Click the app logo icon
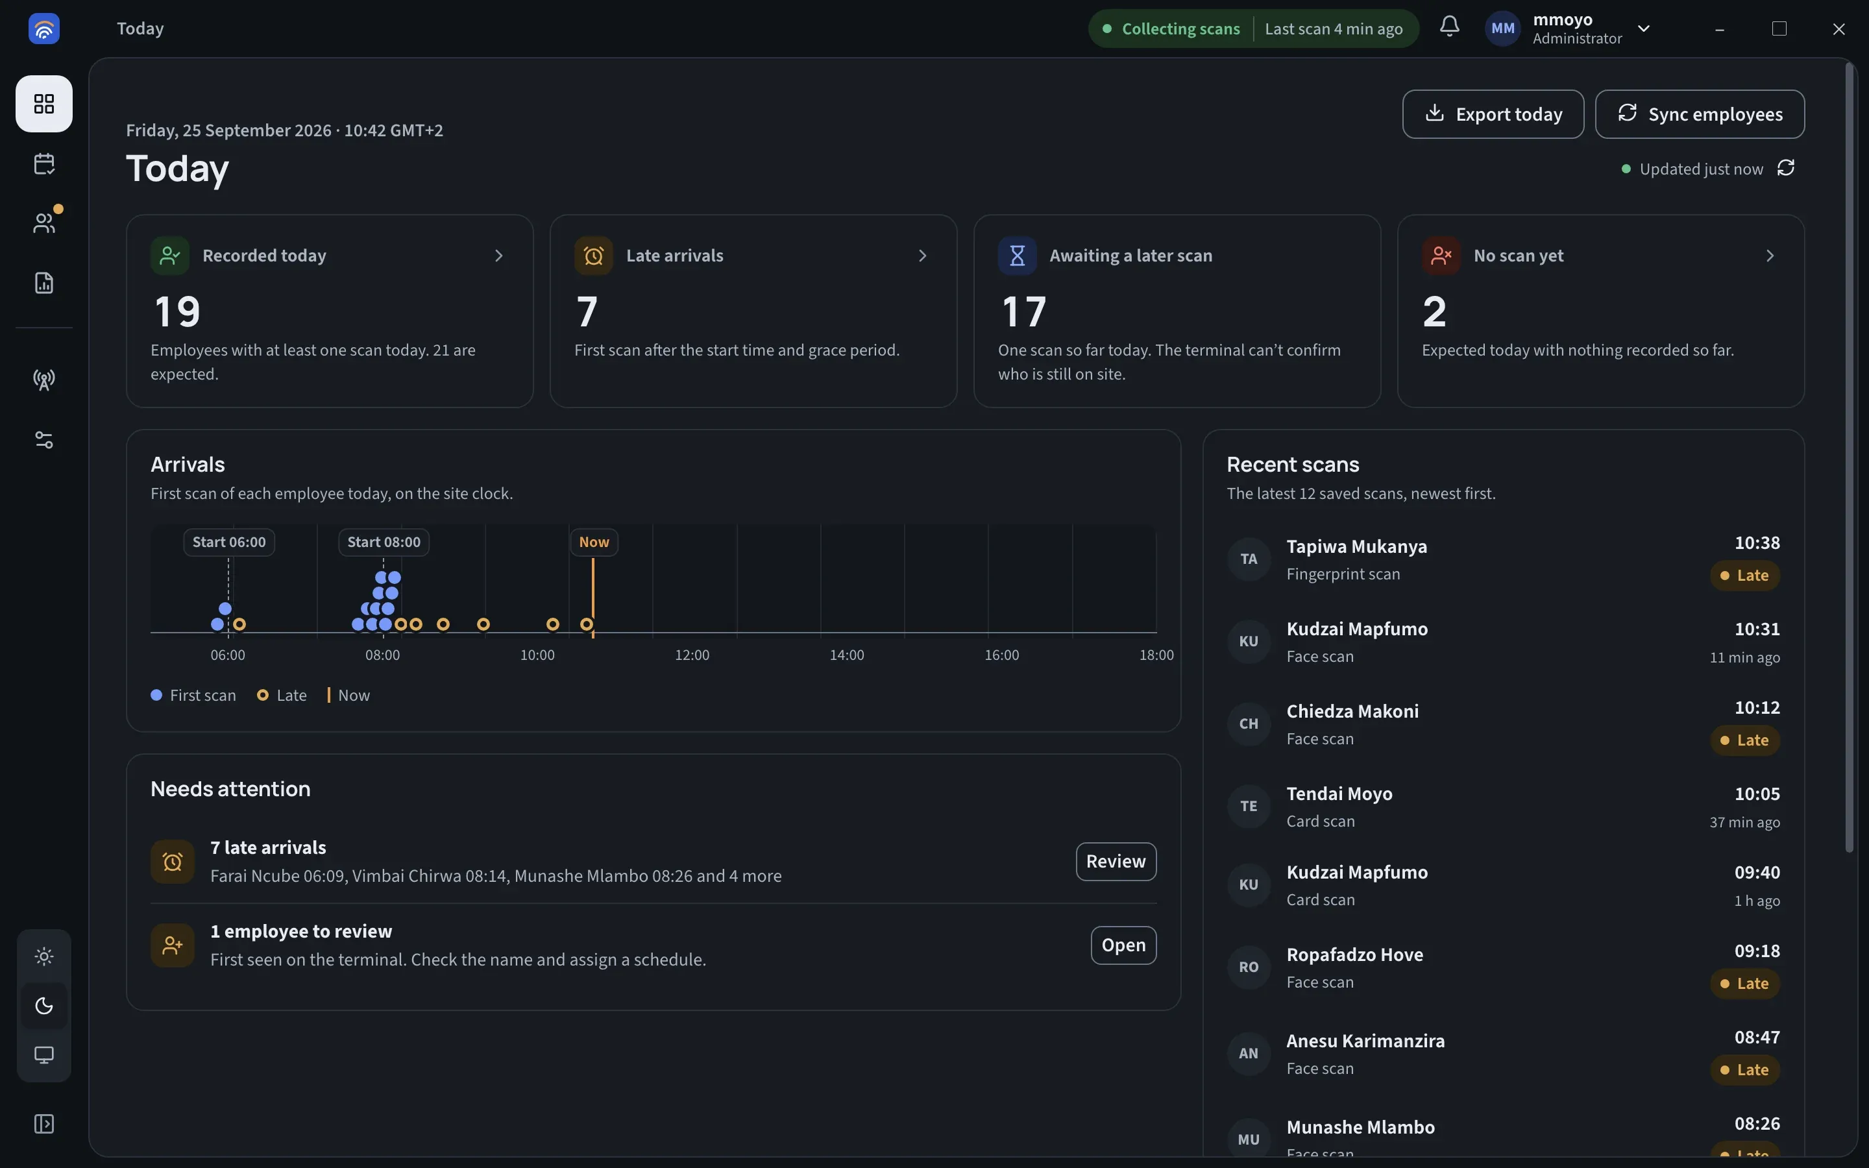The height and width of the screenshot is (1168, 1869). 44,29
